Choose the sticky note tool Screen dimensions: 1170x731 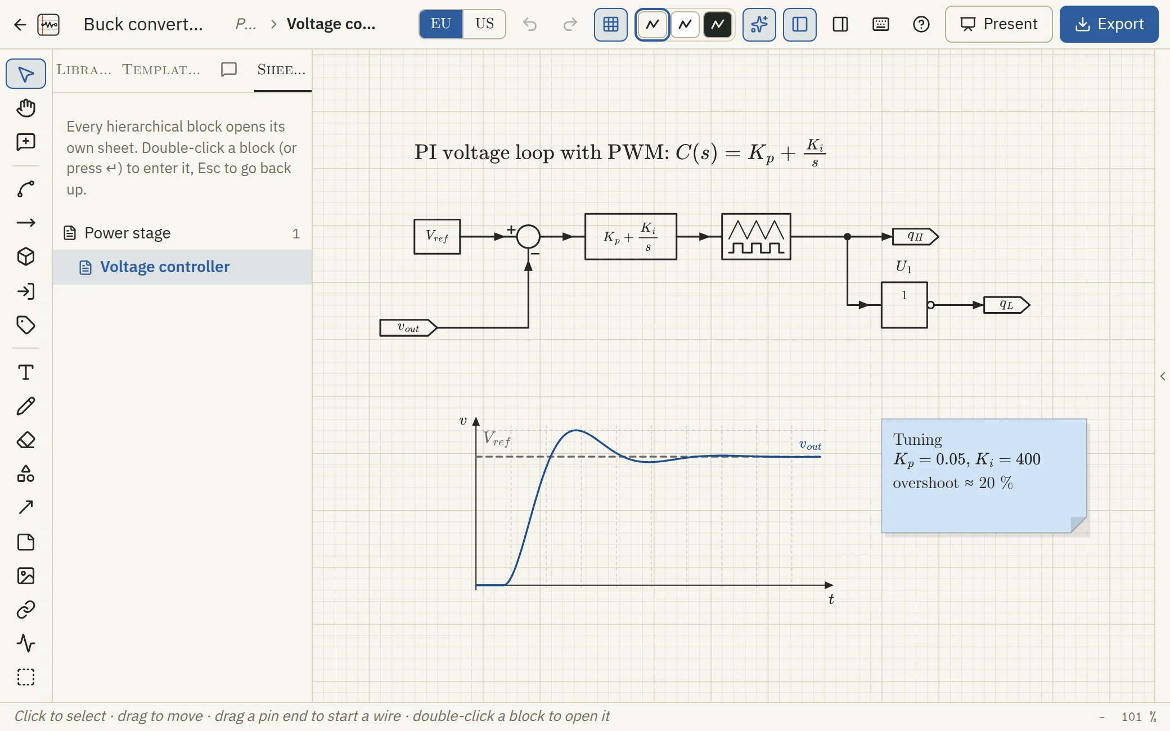click(x=26, y=542)
